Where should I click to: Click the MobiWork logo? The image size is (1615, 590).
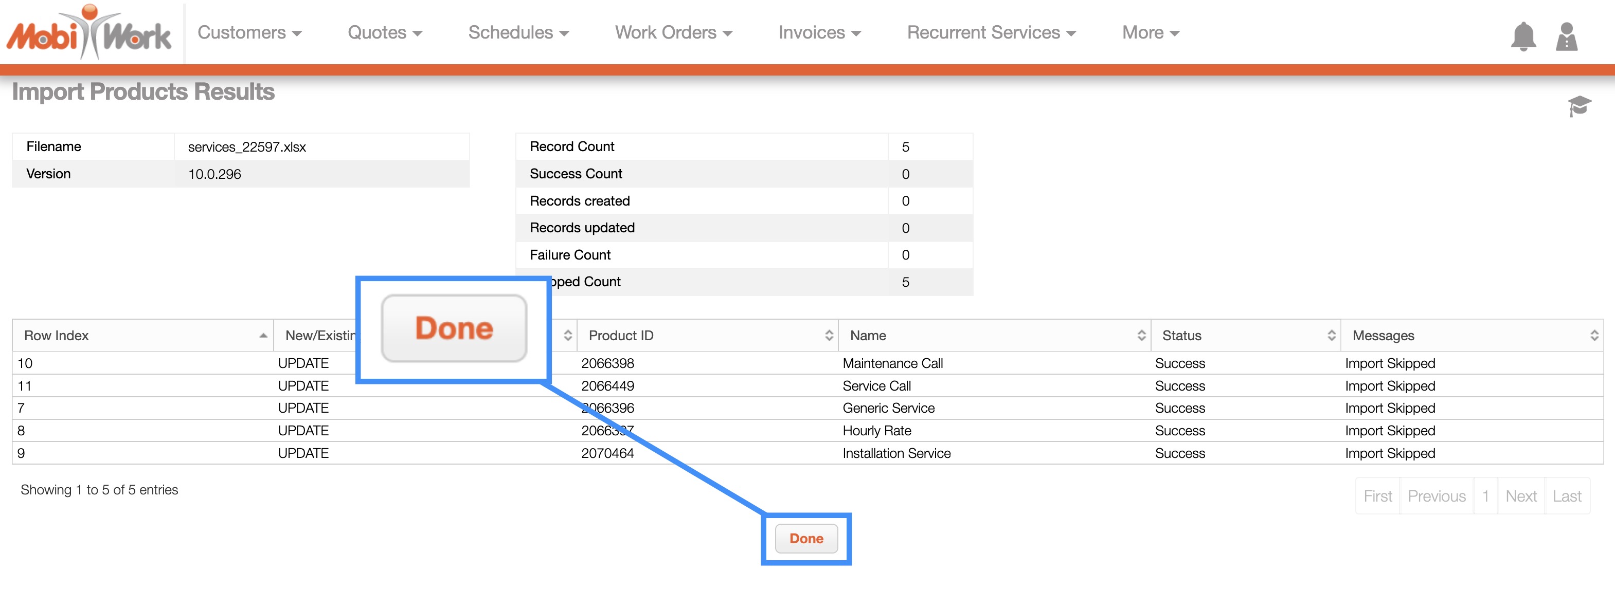click(x=88, y=33)
